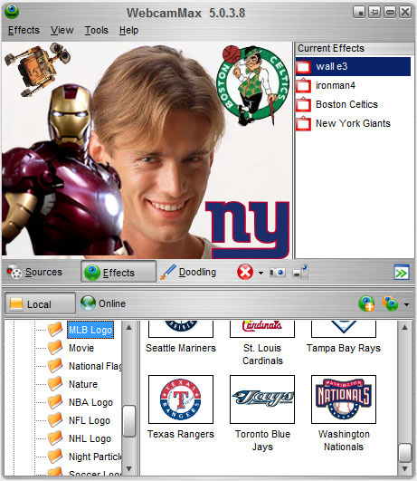Click the picture-in-picture window icon
417x481 pixels.
300,272
